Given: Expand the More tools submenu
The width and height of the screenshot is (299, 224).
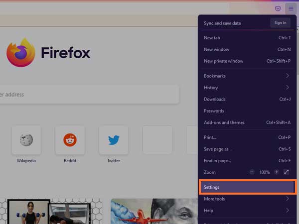Looking at the screenshot, I should coord(247,199).
